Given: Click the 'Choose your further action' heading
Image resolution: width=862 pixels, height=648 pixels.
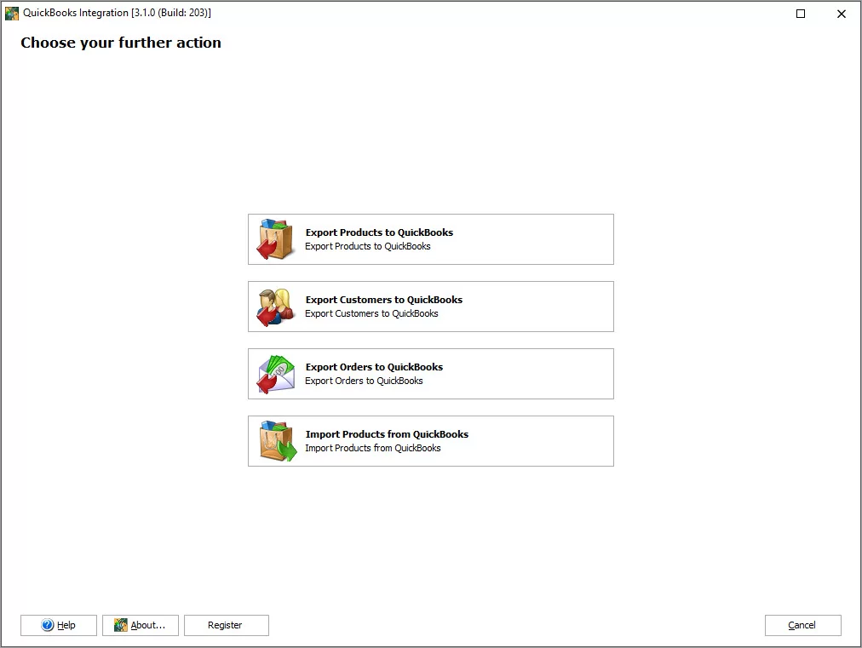Looking at the screenshot, I should (x=121, y=43).
